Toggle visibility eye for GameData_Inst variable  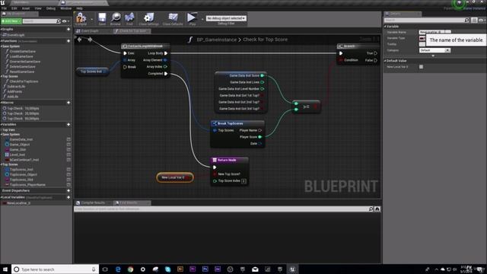tap(68, 139)
